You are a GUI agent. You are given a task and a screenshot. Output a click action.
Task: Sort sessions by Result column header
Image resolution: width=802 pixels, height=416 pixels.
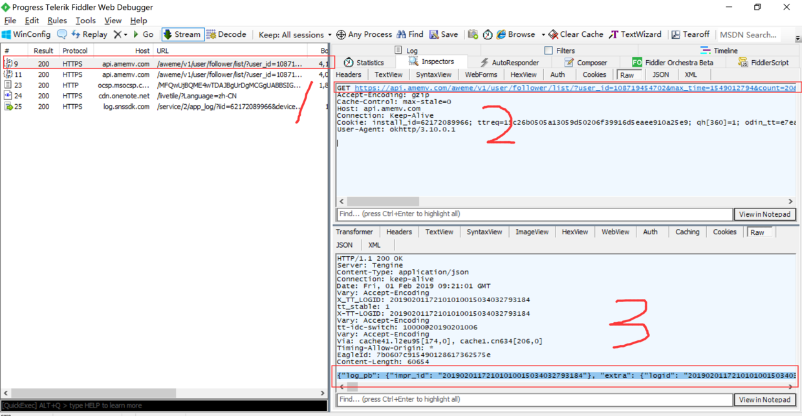43,50
